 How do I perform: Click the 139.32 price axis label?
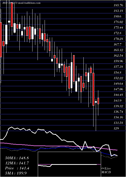coord(118,106)
